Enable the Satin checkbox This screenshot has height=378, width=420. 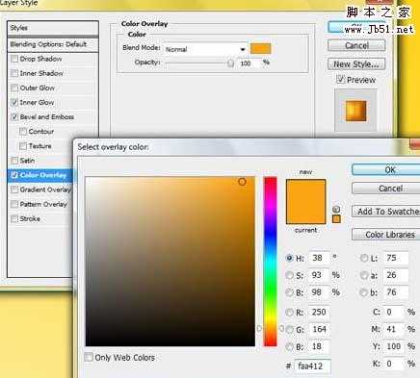[14, 161]
